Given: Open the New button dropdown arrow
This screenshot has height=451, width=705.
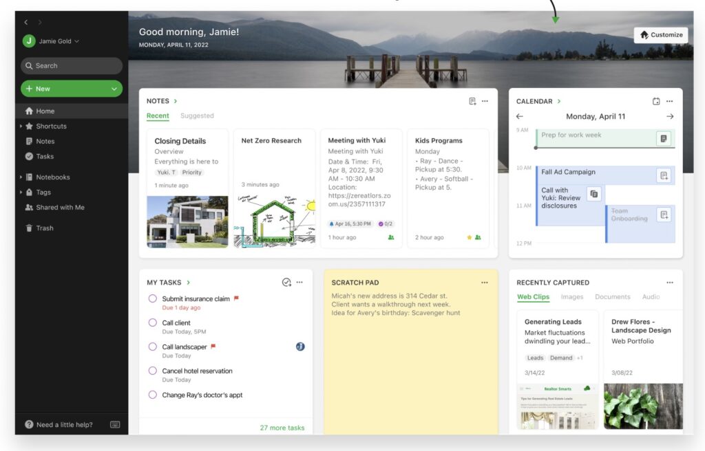Looking at the screenshot, I should tap(114, 89).
